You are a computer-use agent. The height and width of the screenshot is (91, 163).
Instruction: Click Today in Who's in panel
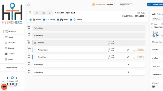click(154, 24)
